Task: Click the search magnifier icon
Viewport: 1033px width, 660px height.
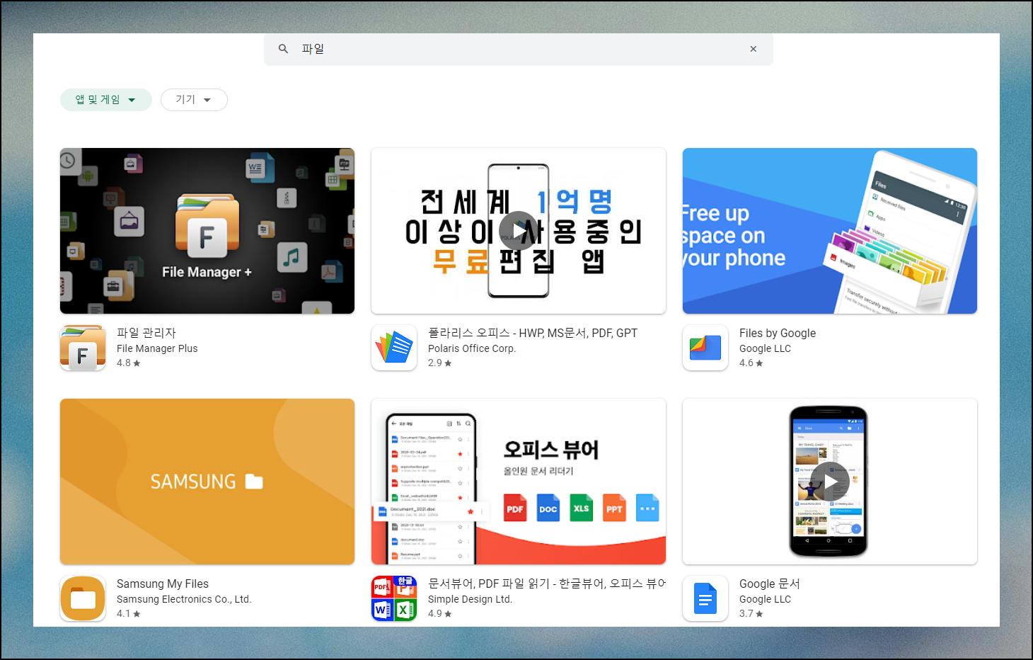Action: pyautogui.click(x=283, y=49)
